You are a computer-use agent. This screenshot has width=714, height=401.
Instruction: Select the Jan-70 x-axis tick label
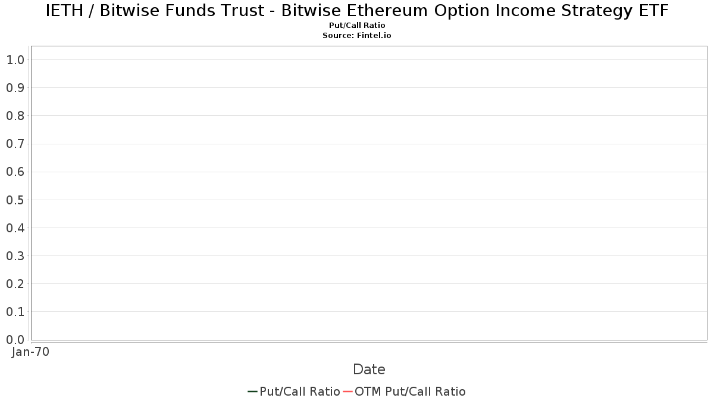point(30,352)
